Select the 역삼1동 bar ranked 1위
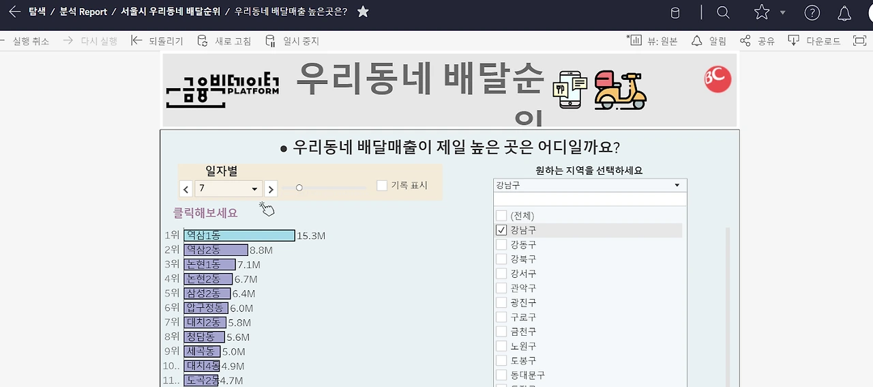Screen dimensions: 873x387 pyautogui.click(x=239, y=235)
